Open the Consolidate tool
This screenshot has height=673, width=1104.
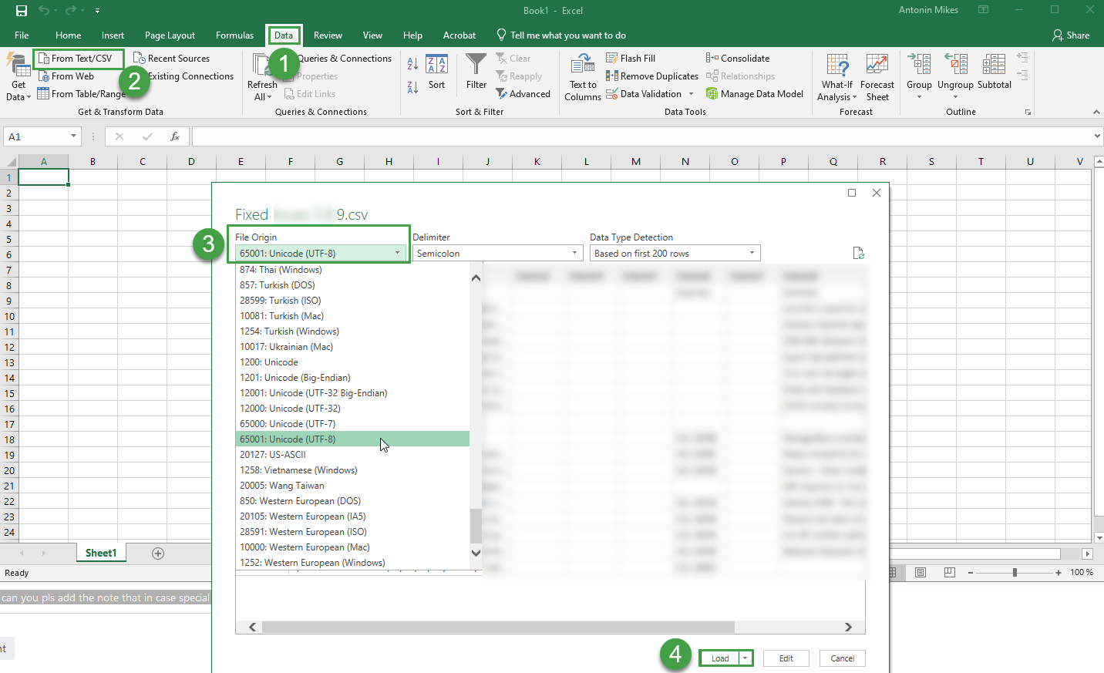[x=737, y=58]
